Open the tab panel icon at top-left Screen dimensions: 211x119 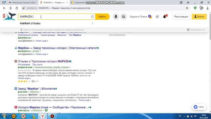pos(4,2)
